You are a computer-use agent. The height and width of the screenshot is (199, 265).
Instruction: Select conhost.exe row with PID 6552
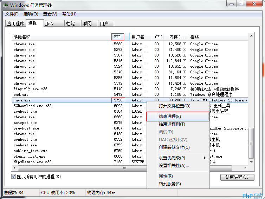[130, 139]
